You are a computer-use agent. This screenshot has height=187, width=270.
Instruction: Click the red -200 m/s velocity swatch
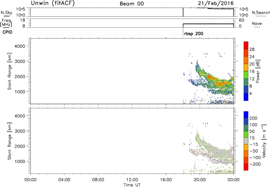coord(246,167)
